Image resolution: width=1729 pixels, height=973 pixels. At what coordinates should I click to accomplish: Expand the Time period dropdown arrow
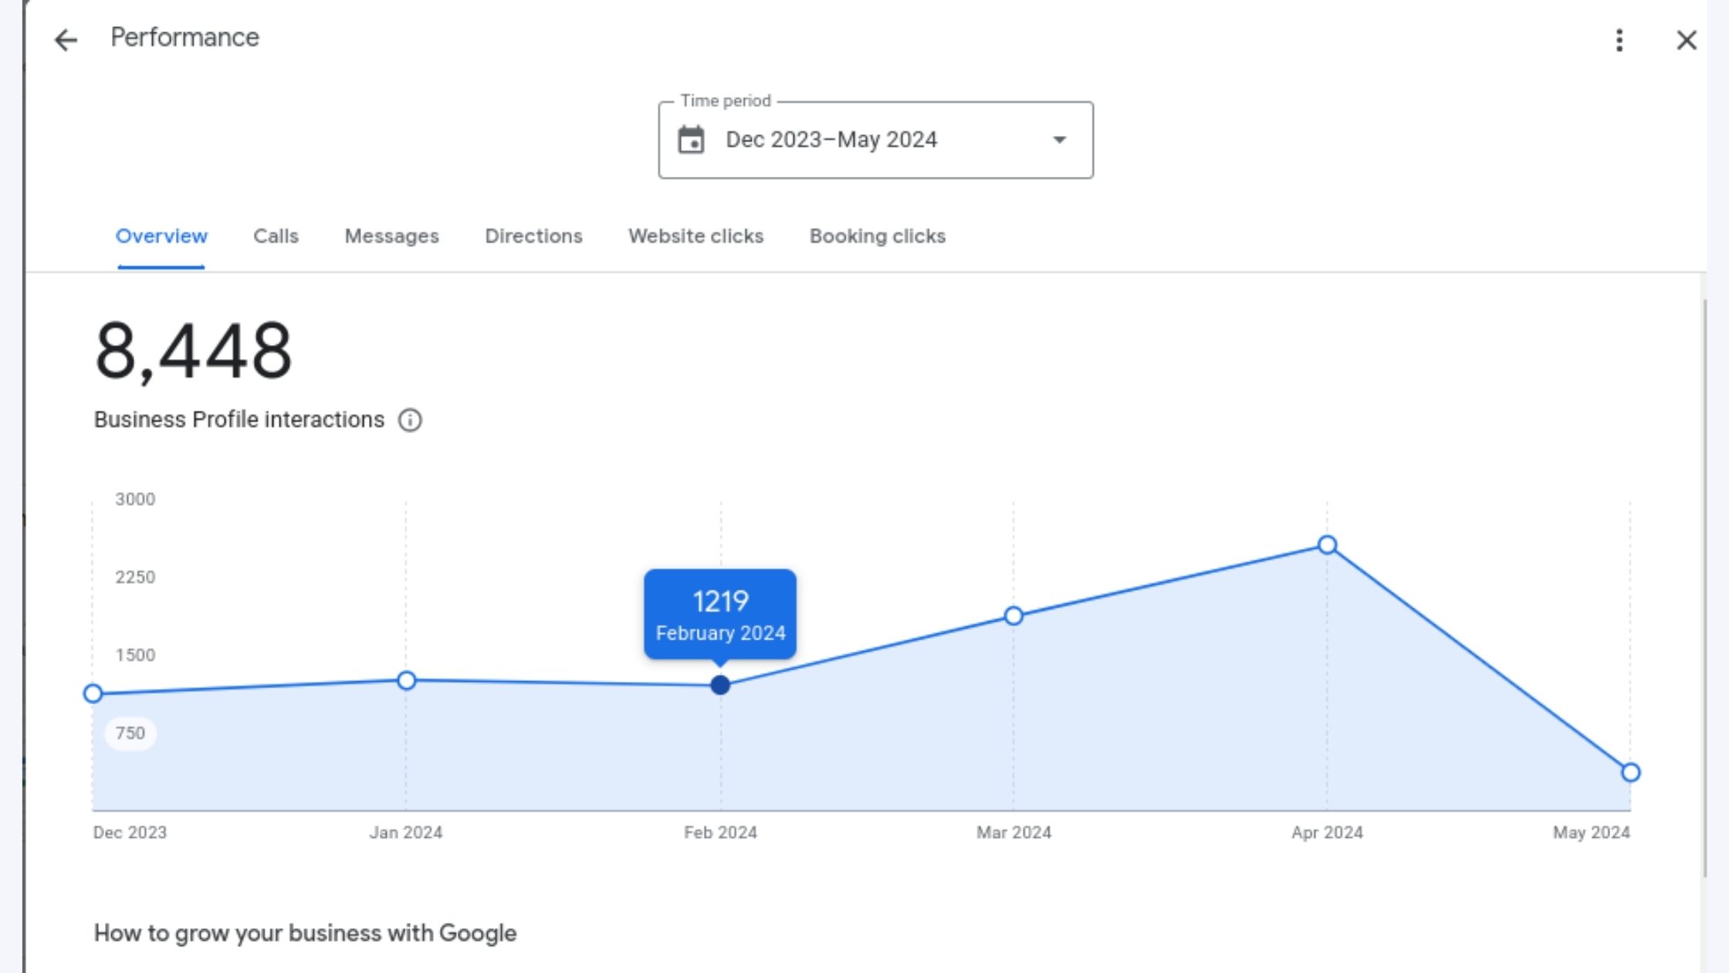pyautogui.click(x=1060, y=140)
